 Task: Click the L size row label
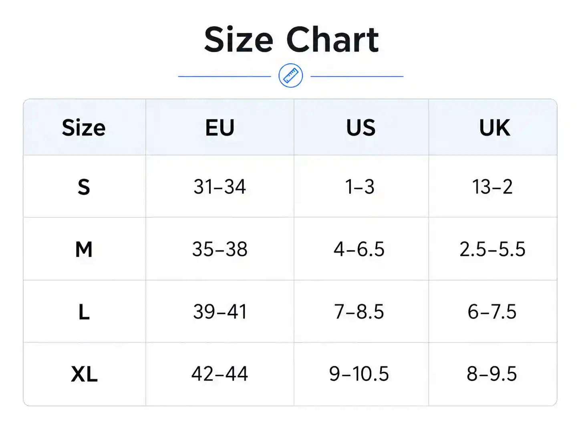(x=84, y=312)
